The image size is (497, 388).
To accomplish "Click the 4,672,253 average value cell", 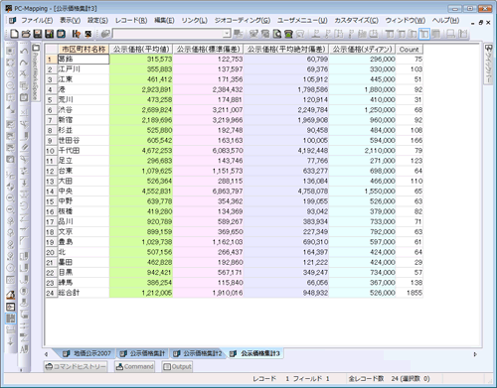I will (141, 151).
